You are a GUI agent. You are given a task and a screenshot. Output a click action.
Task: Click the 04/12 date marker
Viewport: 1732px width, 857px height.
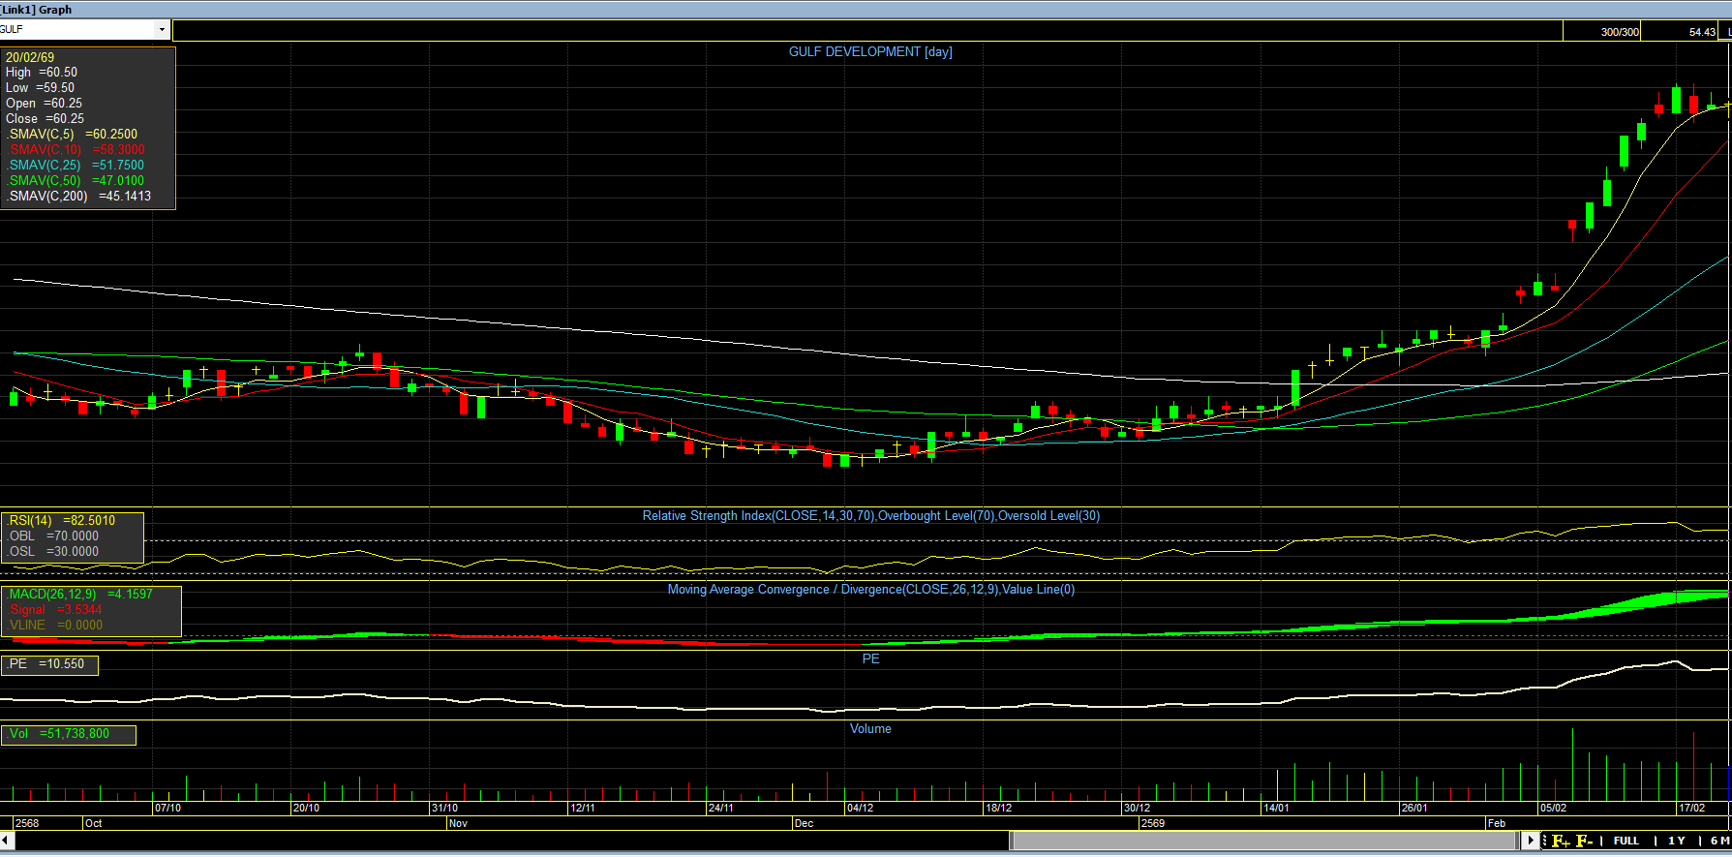click(860, 808)
